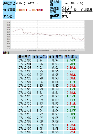Click the red up arrow in the 107/11/28 row

[75, 78]
